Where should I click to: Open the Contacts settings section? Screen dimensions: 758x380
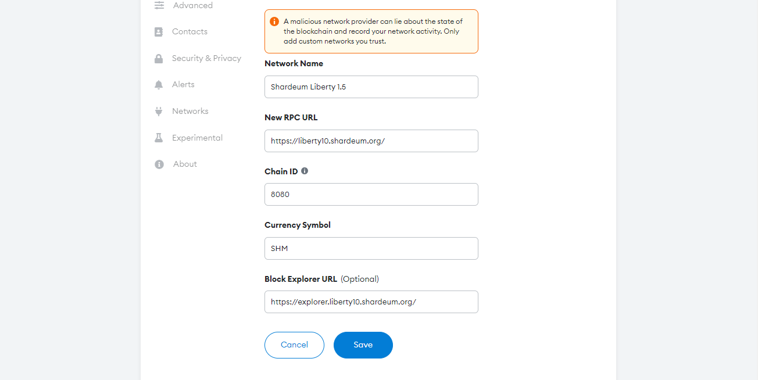189,32
